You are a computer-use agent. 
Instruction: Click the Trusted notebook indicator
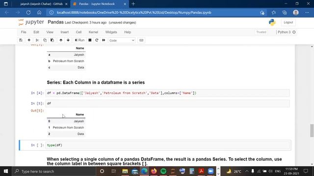(x=261, y=32)
